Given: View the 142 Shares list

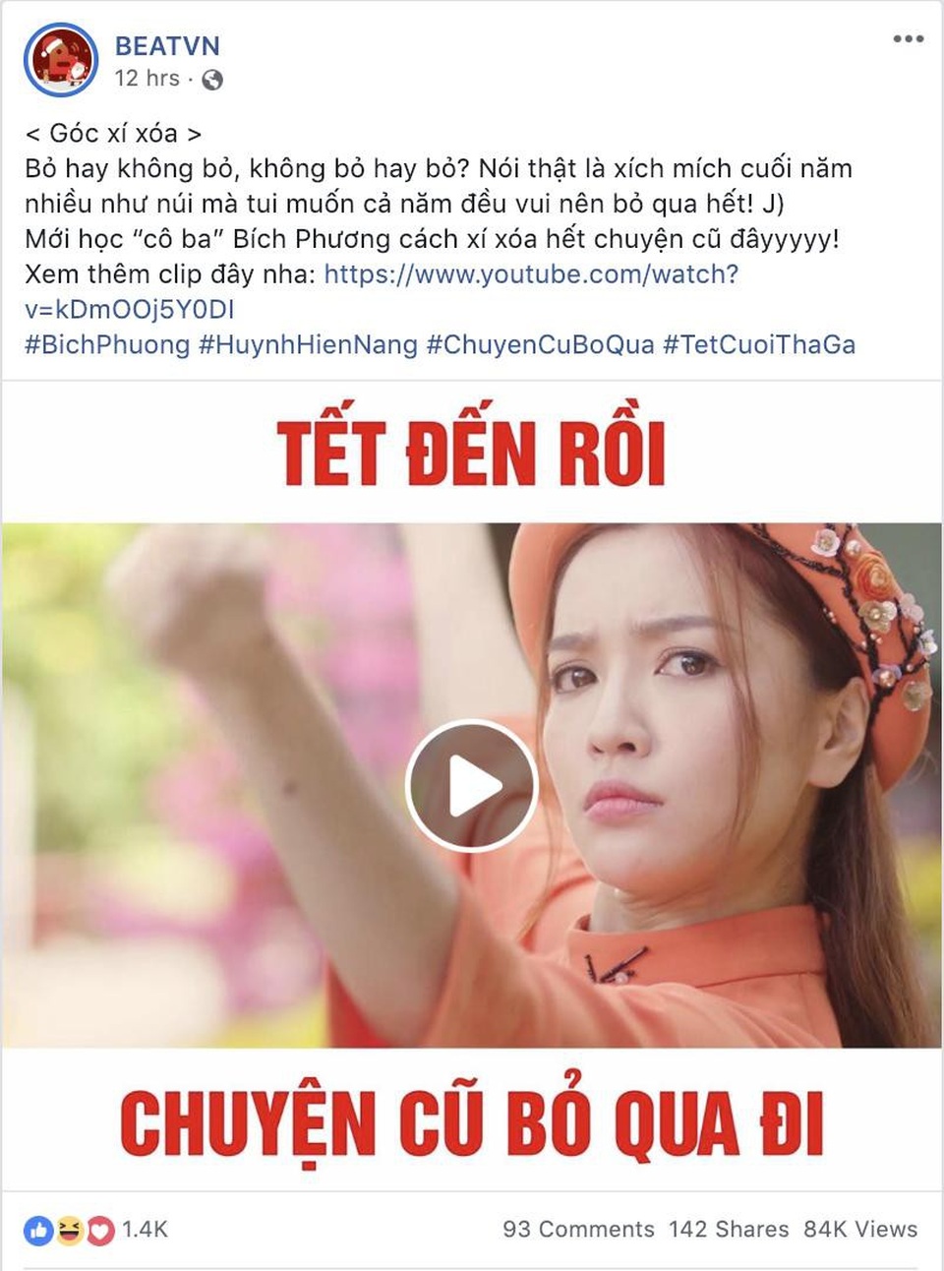Looking at the screenshot, I should click(729, 1229).
